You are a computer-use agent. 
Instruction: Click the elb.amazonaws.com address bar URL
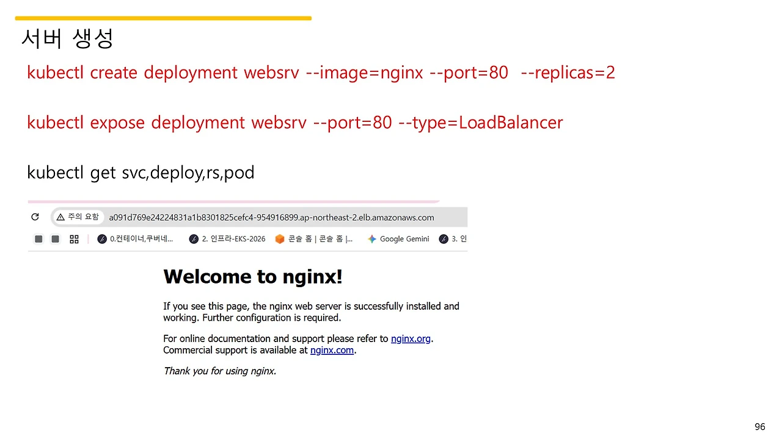271,218
